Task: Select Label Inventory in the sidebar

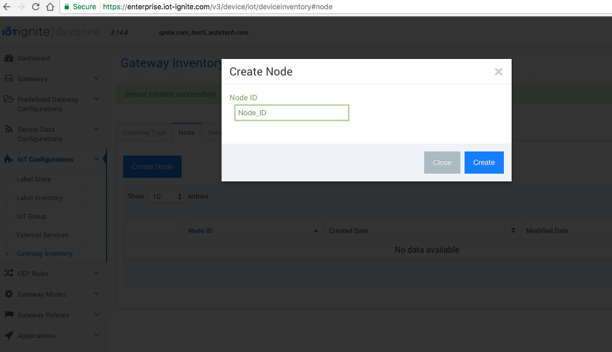Action: 39,197
